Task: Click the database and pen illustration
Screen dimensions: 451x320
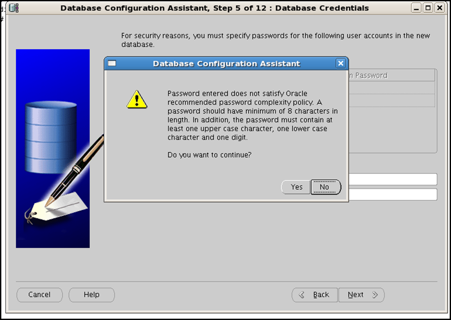Action: [x=53, y=149]
